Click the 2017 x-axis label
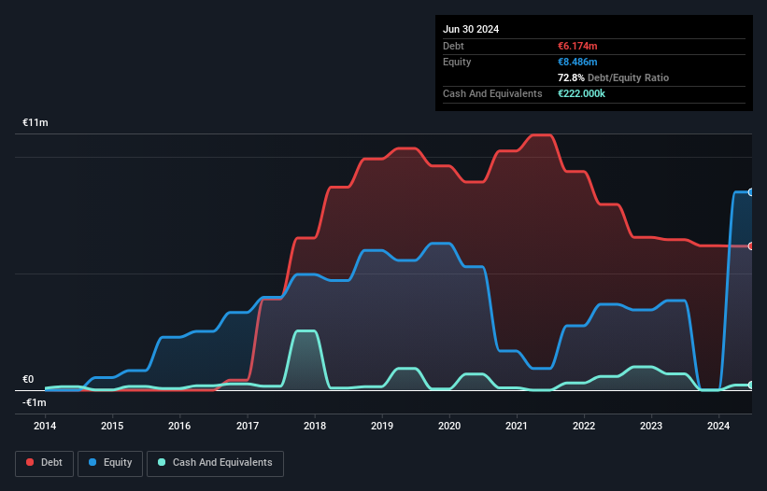The height and width of the screenshot is (491, 767). pyautogui.click(x=248, y=426)
